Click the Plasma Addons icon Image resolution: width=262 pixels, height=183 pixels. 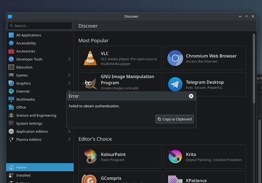[11, 139]
